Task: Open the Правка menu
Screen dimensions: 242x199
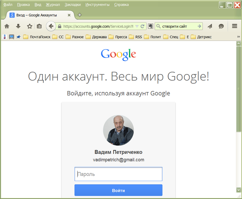Action: (x=23, y=5)
